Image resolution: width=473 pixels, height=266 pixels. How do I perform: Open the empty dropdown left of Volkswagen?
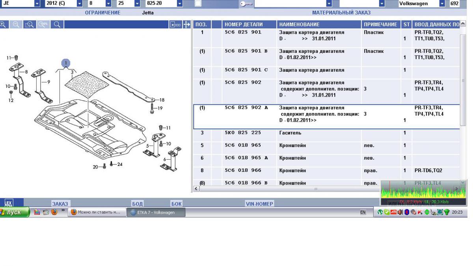(x=382, y=4)
